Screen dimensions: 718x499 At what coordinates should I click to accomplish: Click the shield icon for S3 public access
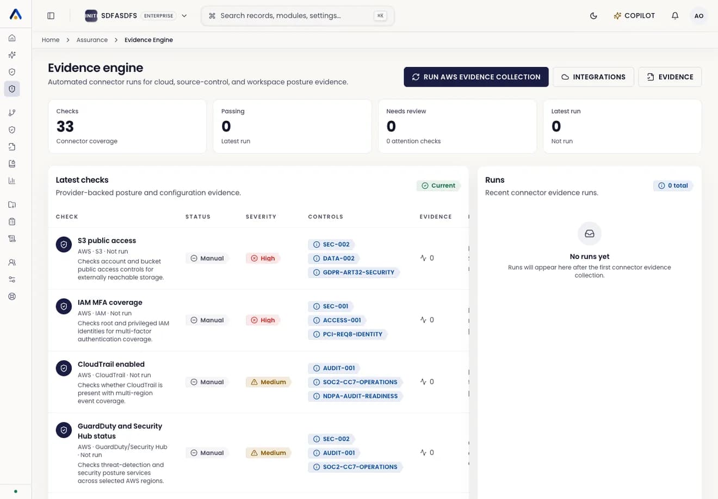[x=64, y=244]
